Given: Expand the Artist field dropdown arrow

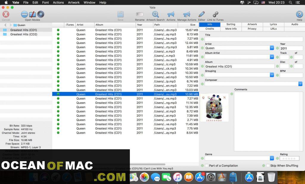Looking at the screenshot, I should point(272,48).
